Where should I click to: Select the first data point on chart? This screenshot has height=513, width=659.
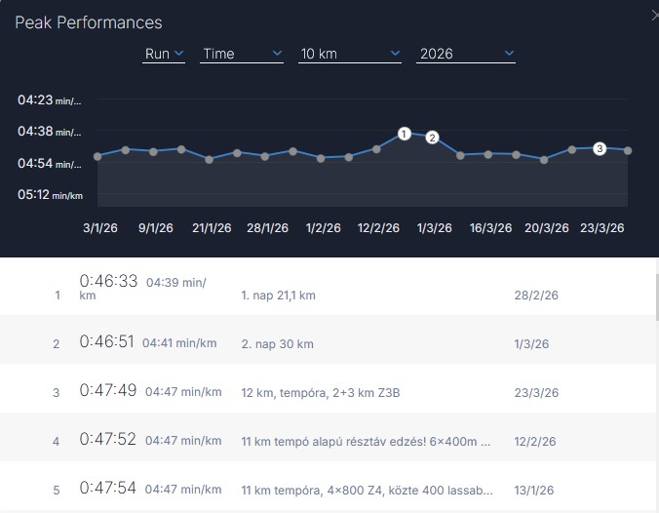(97, 156)
